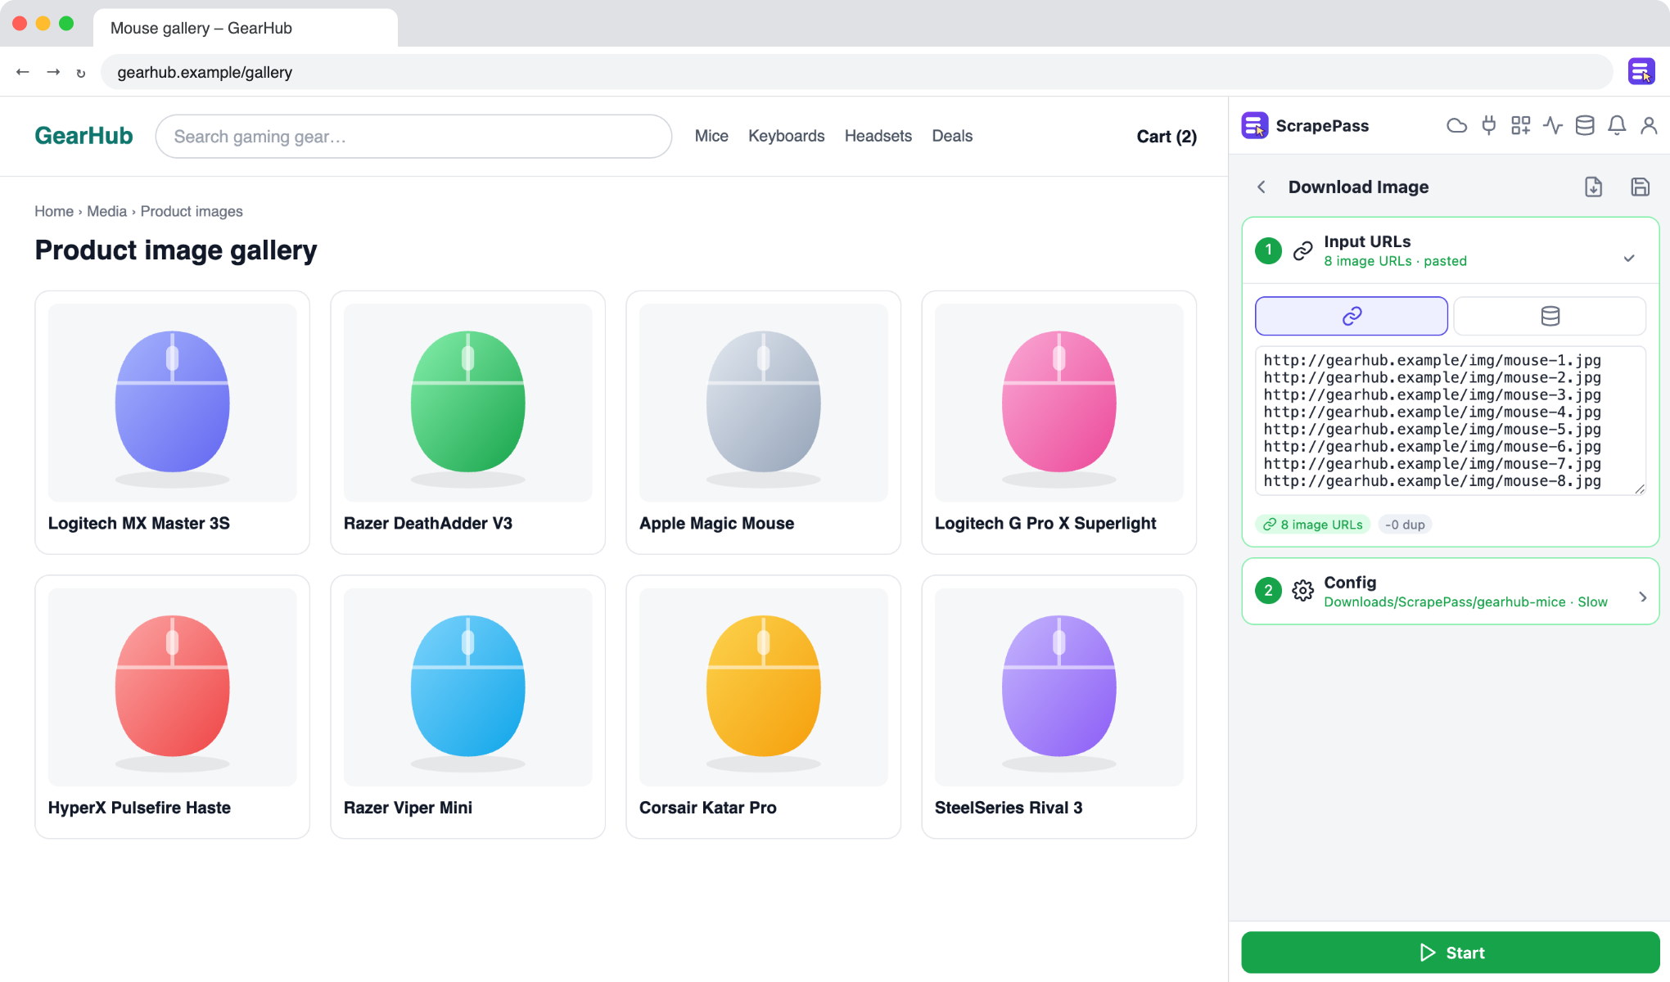Start the image download
This screenshot has width=1670, height=982.
[1450, 953]
